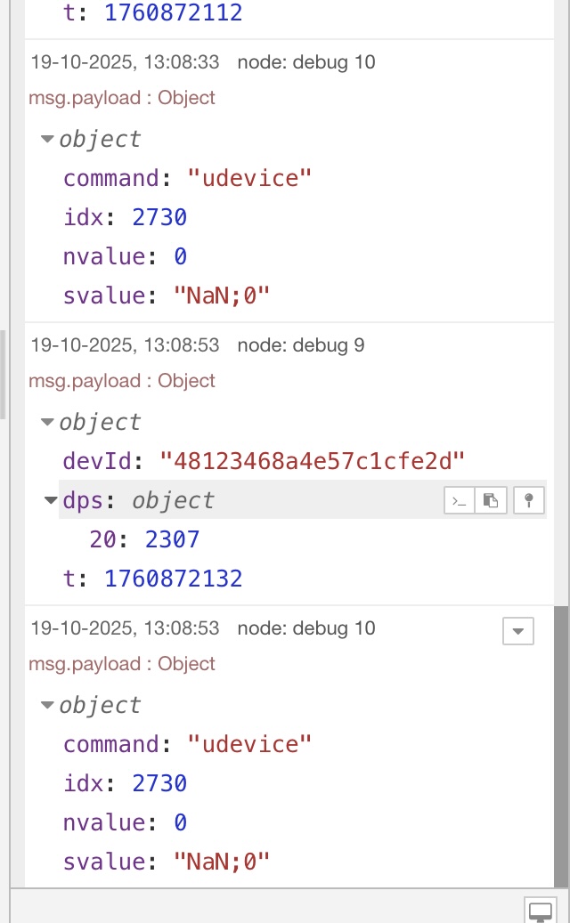Viewport: 570px width, 923px height.
Task: Collapse the object in the last debug 10 message
Action: 47,706
